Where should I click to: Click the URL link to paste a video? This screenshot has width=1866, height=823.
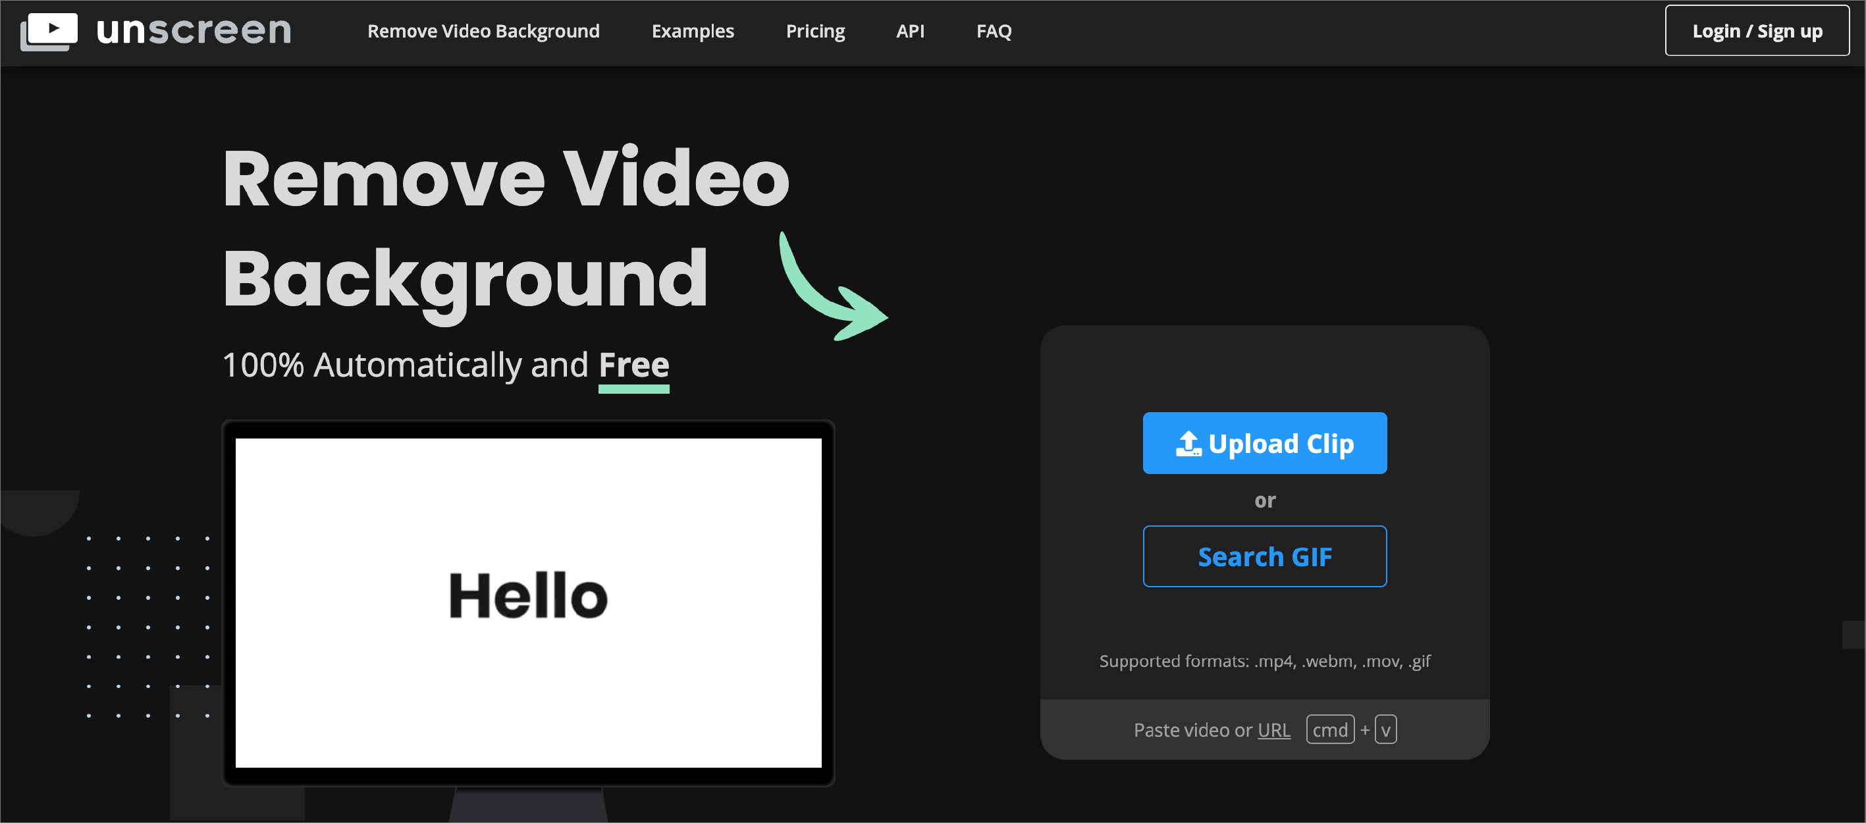[x=1273, y=730]
